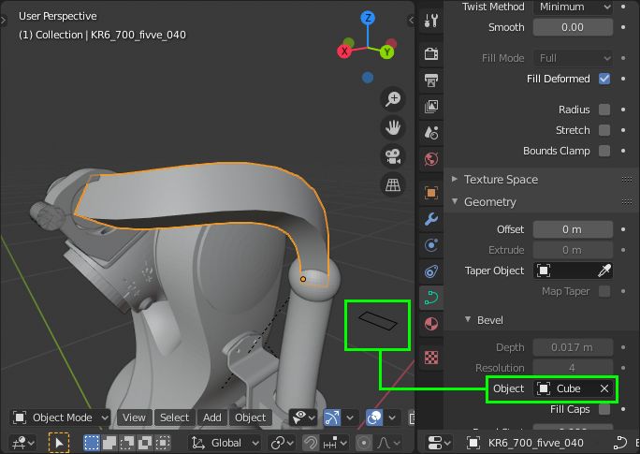Click the Zoom view magnifier icon
The height and width of the screenshot is (454, 640).
pyautogui.click(x=393, y=99)
